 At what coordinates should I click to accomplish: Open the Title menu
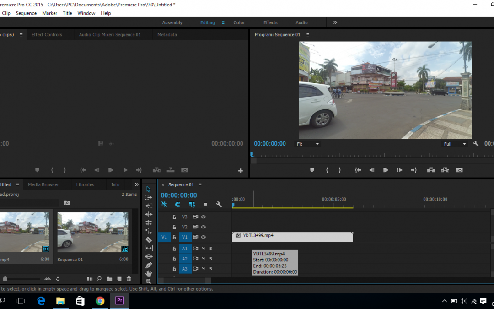pyautogui.click(x=67, y=13)
